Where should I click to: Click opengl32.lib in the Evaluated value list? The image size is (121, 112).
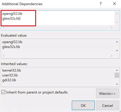12,42
